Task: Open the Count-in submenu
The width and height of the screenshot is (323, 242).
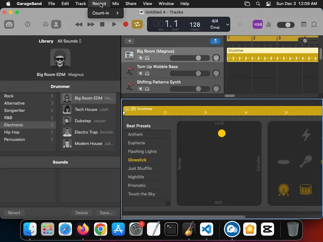Action: click(105, 13)
